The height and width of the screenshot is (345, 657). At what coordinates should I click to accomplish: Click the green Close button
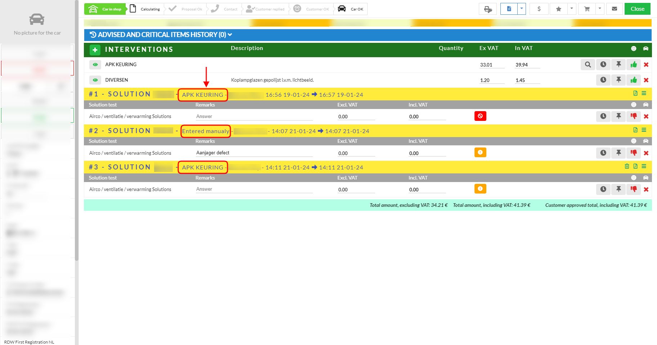pyautogui.click(x=637, y=9)
